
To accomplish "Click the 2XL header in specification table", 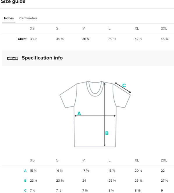I will click(x=164, y=160).
